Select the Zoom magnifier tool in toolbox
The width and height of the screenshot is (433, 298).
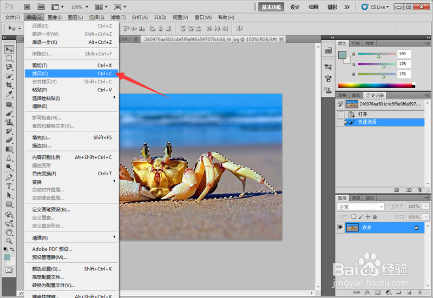9,241
